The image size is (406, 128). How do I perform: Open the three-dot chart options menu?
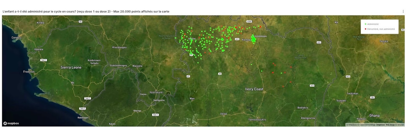tap(403, 11)
